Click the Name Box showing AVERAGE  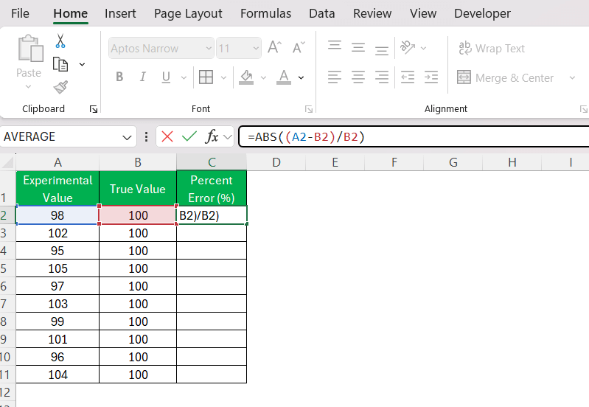tap(62, 137)
